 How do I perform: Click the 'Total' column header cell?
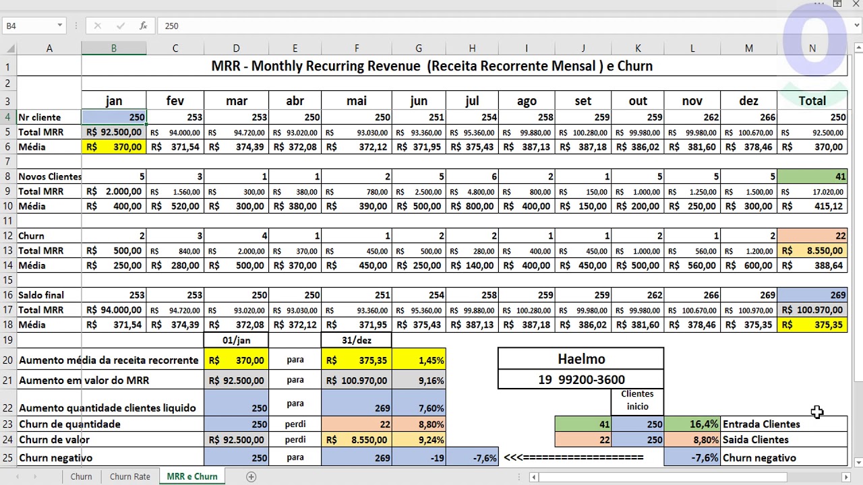click(x=812, y=101)
